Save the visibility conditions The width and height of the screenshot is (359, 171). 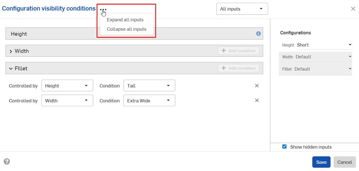click(321, 162)
